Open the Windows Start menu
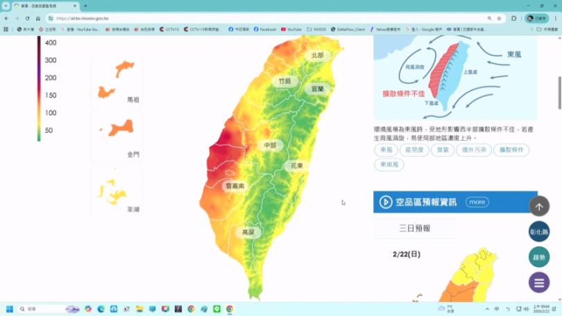This screenshot has width=562, height=316. pos(10,309)
